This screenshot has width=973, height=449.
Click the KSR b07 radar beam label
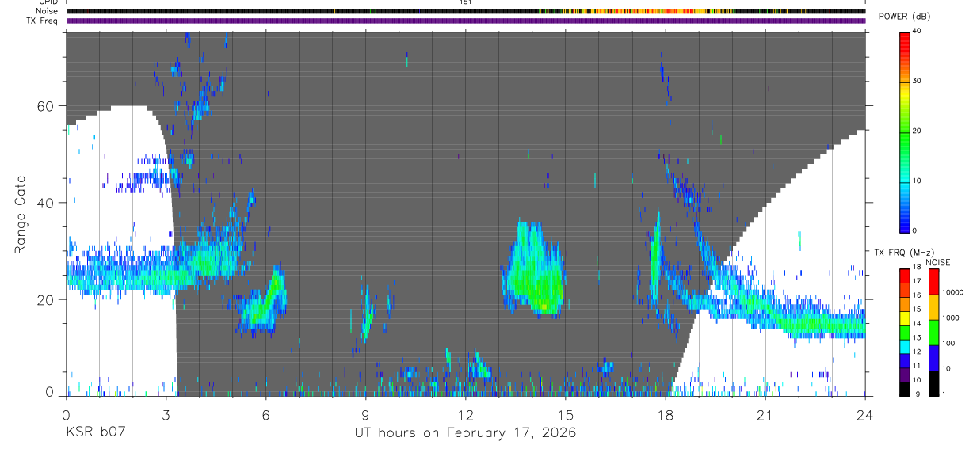95,433
